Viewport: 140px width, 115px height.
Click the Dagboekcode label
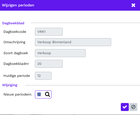[x=15, y=32]
